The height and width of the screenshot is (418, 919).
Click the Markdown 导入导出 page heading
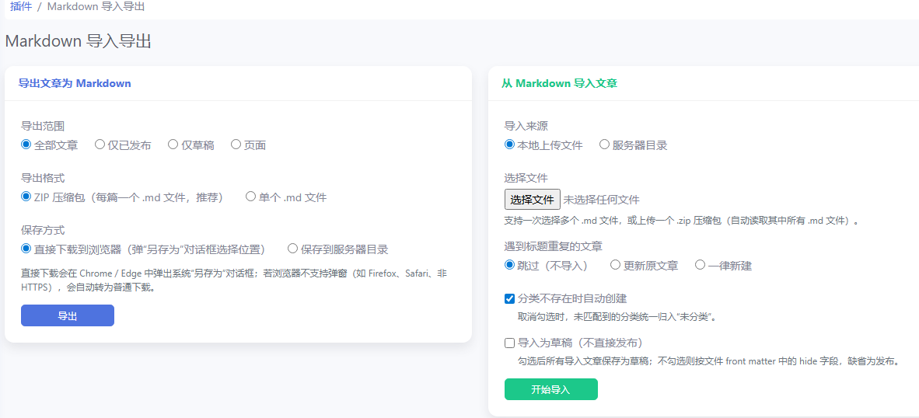tap(78, 42)
